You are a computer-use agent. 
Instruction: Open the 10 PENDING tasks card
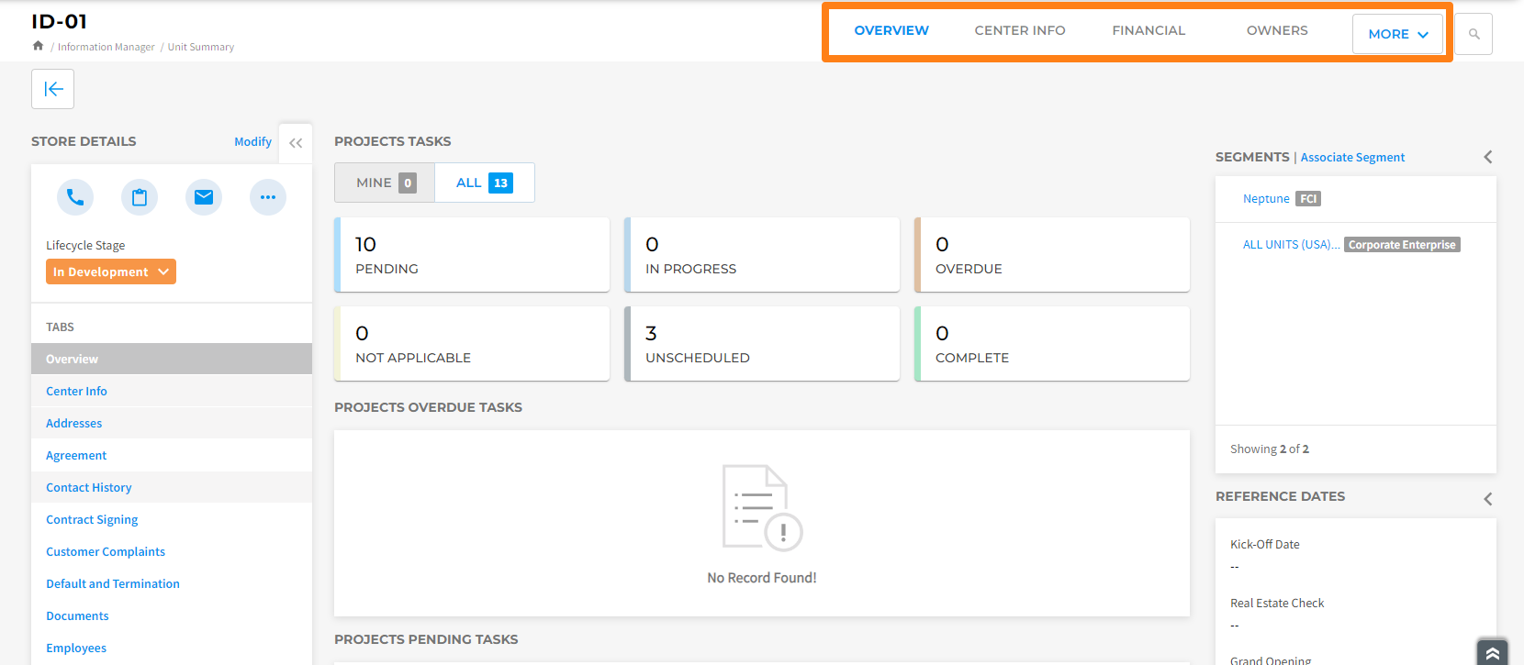[472, 255]
